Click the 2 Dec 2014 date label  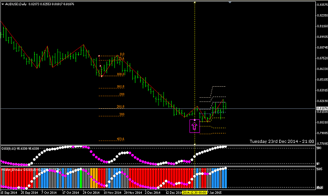(153, 192)
